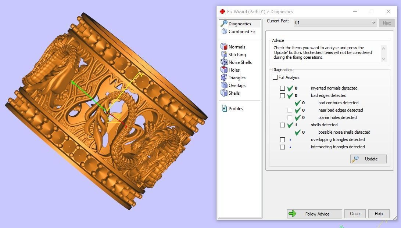401x228 pixels.
Task: Open the Combined Fix page
Action: 242,32
